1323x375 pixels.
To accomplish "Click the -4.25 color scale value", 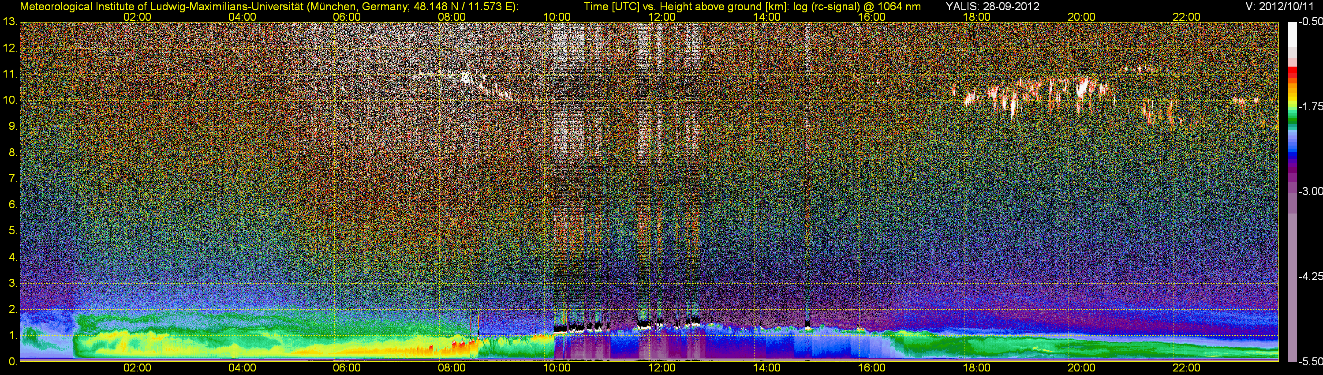I will click(x=1310, y=276).
